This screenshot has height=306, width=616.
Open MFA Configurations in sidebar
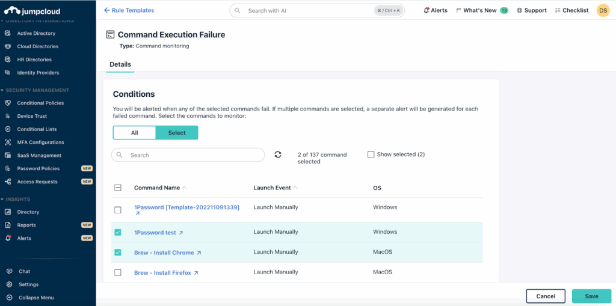[40, 142]
